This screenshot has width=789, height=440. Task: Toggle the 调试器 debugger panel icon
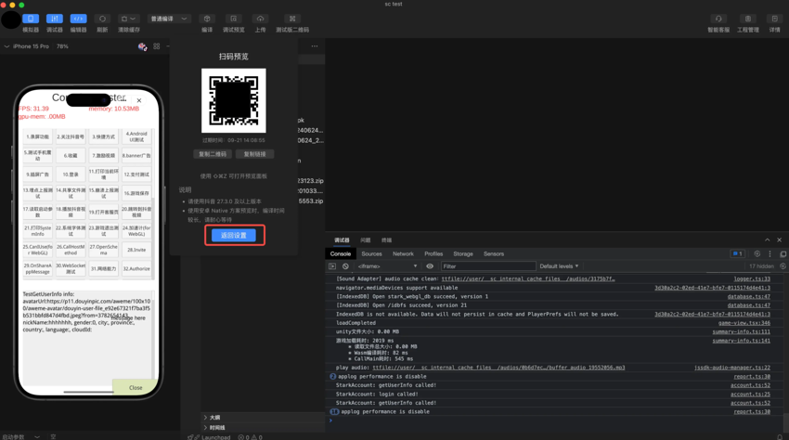pos(55,19)
